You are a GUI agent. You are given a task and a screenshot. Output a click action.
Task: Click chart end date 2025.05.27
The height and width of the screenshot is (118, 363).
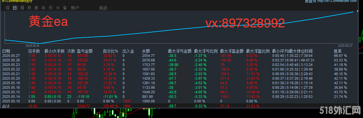coord(345,46)
